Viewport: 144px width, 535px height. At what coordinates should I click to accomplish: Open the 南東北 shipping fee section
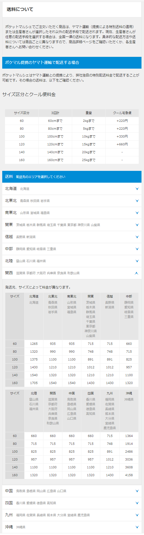pos(72,213)
